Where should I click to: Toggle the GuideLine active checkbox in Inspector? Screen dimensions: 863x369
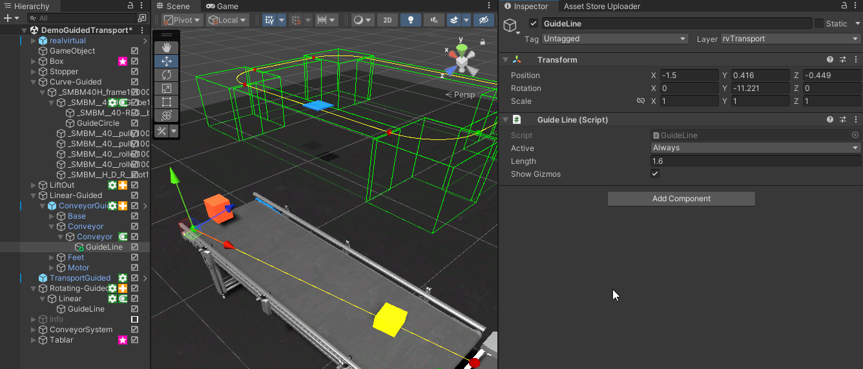[533, 24]
